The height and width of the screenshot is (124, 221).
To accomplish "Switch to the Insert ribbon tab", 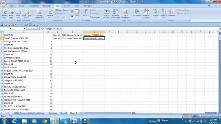I will [x=21, y=6].
